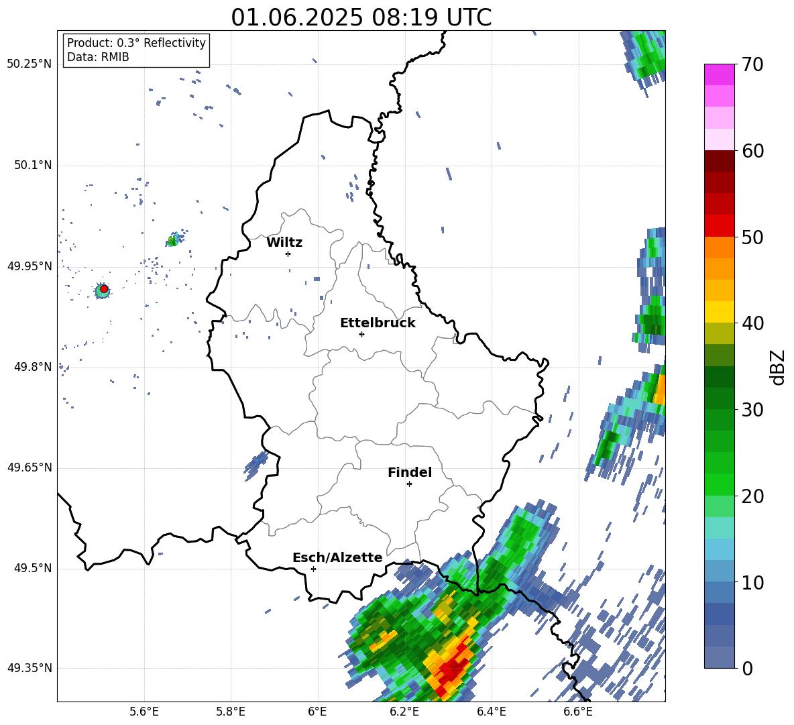Image resolution: width=794 pixels, height=725 pixels.
Task: Click the colorbar tick label 0
Action: pyautogui.click(x=747, y=668)
